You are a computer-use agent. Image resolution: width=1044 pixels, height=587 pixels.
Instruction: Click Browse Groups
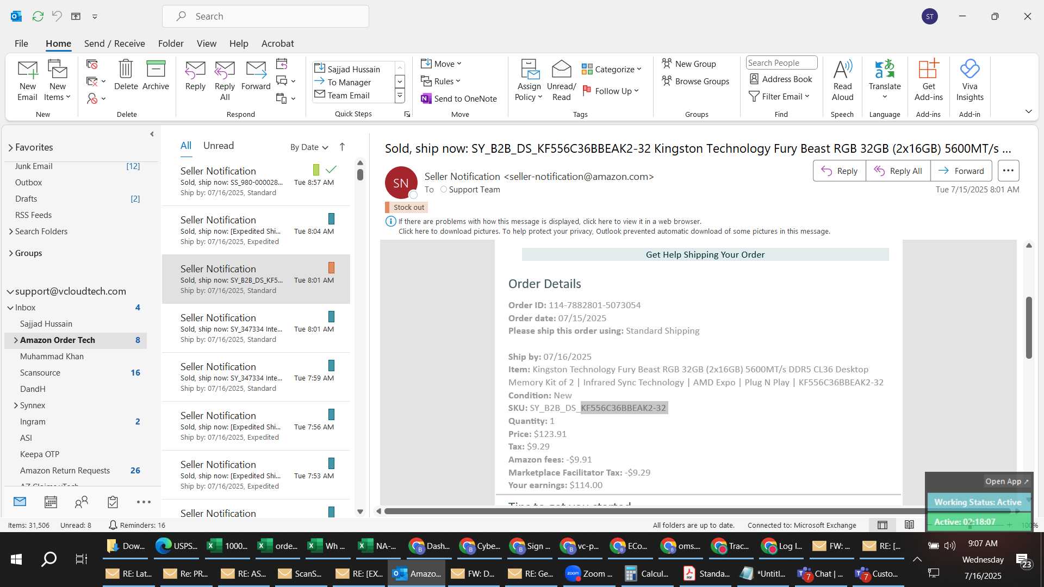coord(695,81)
